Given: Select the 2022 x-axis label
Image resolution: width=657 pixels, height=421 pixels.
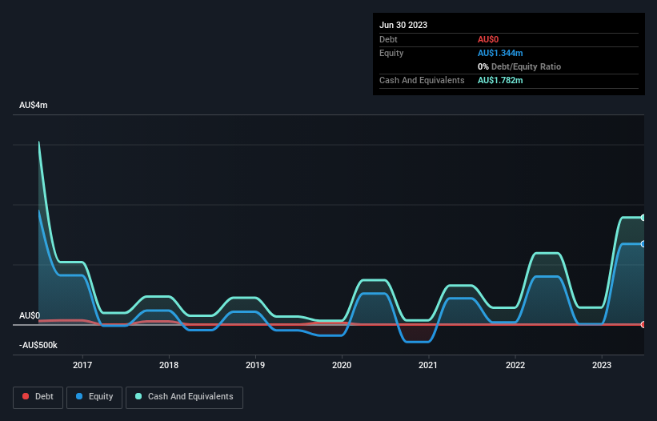Looking at the screenshot, I should point(515,365).
